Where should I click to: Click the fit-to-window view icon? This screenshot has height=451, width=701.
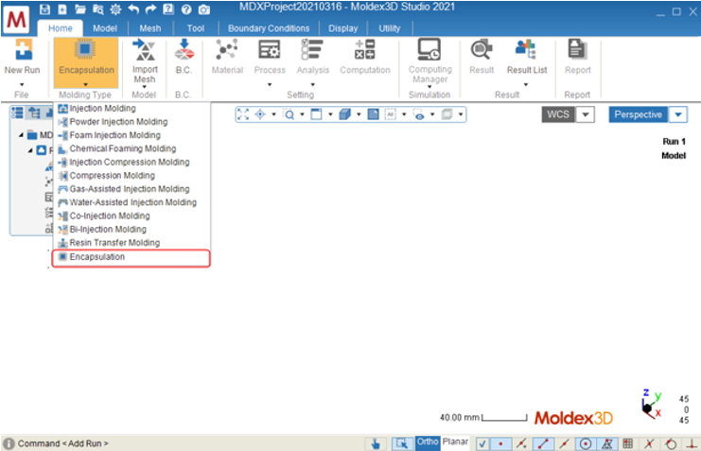pos(243,114)
